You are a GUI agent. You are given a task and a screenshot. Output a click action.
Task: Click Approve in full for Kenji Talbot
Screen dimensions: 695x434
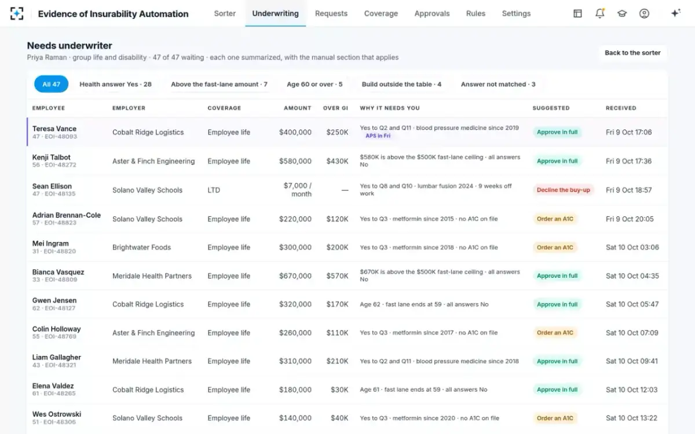(x=557, y=161)
